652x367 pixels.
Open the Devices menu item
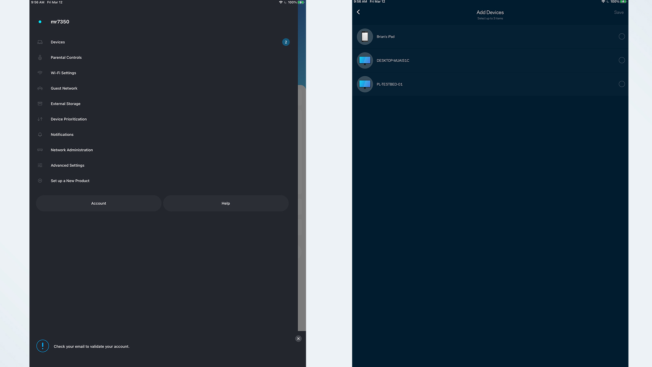pyautogui.click(x=163, y=42)
